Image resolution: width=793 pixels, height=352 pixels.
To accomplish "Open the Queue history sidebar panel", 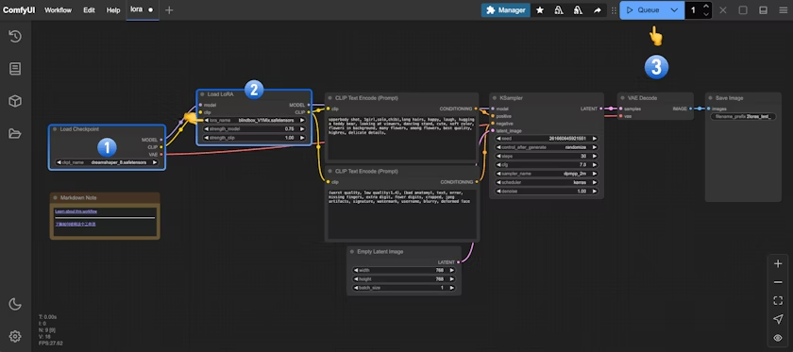I will click(x=15, y=37).
